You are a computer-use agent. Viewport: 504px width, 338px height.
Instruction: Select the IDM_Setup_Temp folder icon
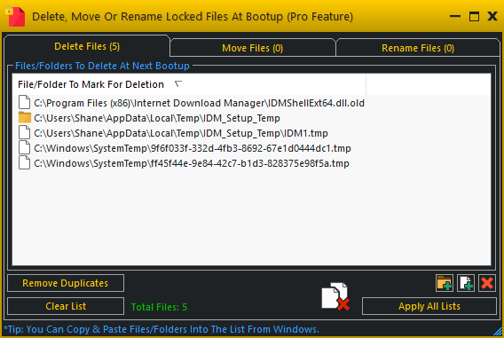coord(25,118)
